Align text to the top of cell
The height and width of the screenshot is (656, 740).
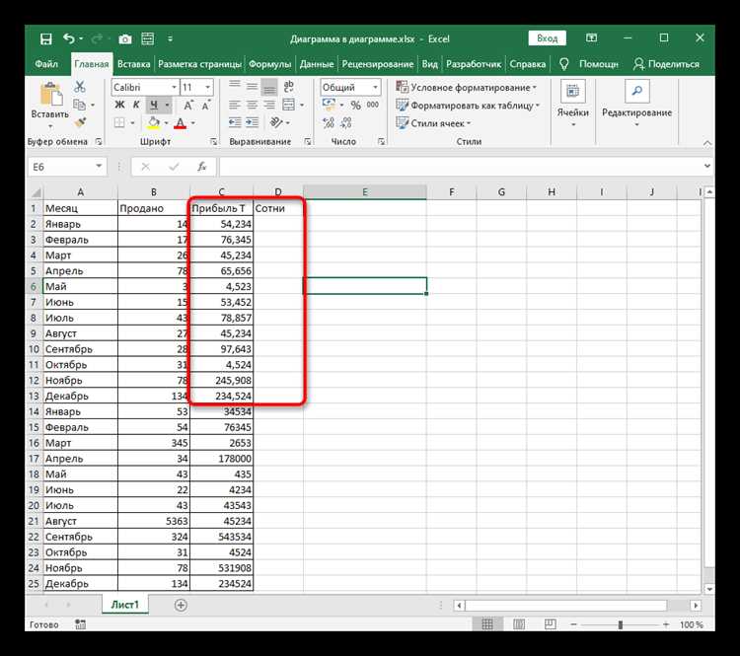[235, 87]
